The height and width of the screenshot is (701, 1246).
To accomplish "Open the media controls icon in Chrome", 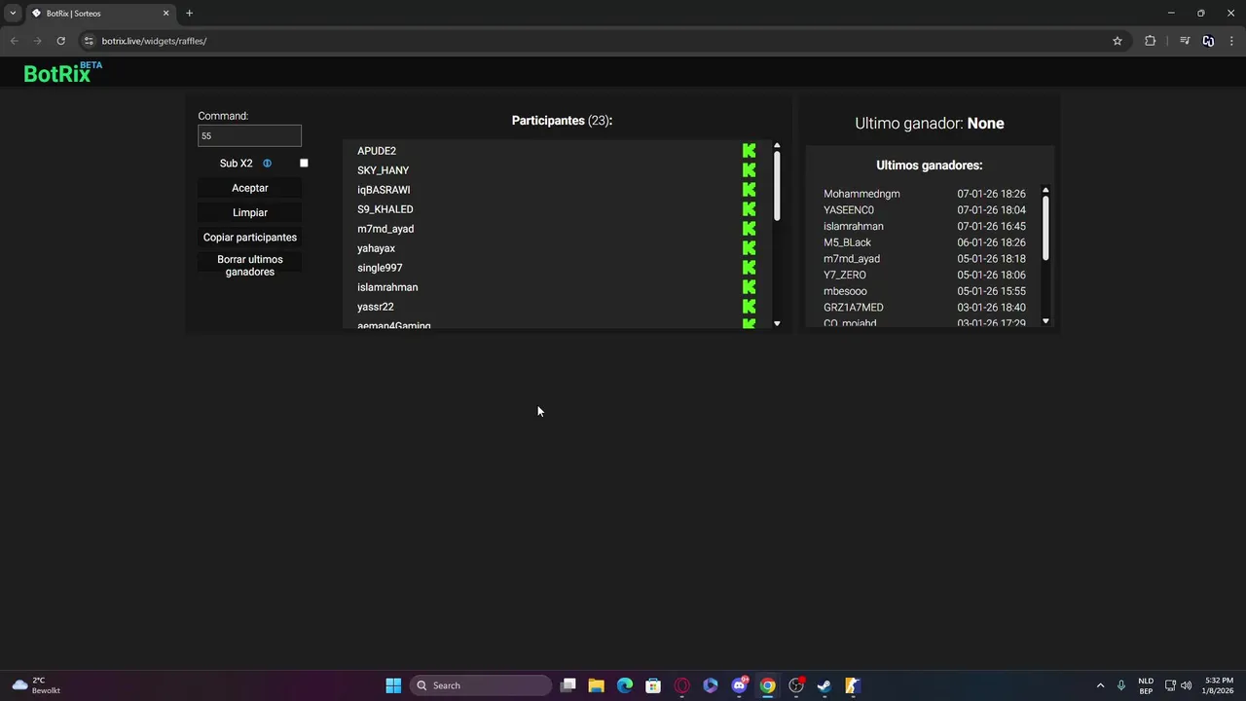I will (1185, 41).
